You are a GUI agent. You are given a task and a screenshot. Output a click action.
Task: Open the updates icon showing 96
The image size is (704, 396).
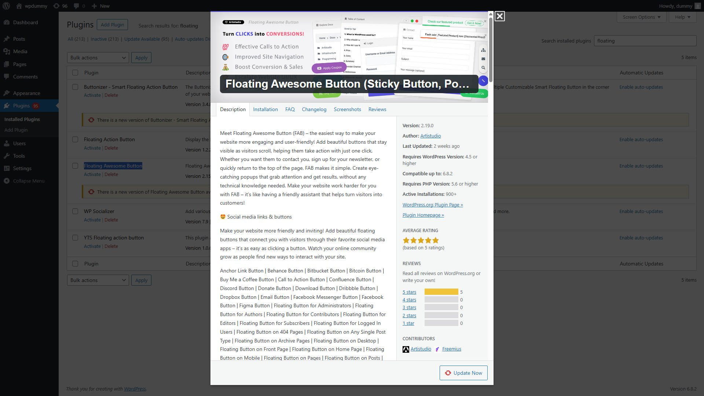(x=60, y=6)
